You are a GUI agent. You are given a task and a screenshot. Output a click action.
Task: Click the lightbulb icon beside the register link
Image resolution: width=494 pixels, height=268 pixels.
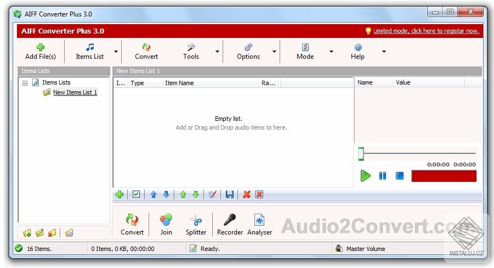[x=368, y=31]
